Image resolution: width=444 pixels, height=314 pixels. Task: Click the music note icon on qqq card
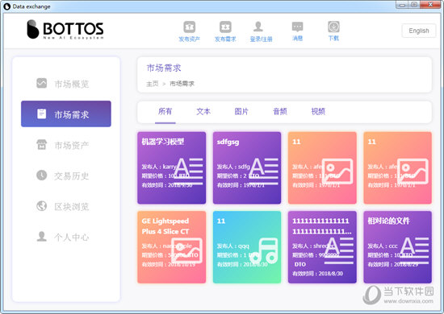coord(264,250)
